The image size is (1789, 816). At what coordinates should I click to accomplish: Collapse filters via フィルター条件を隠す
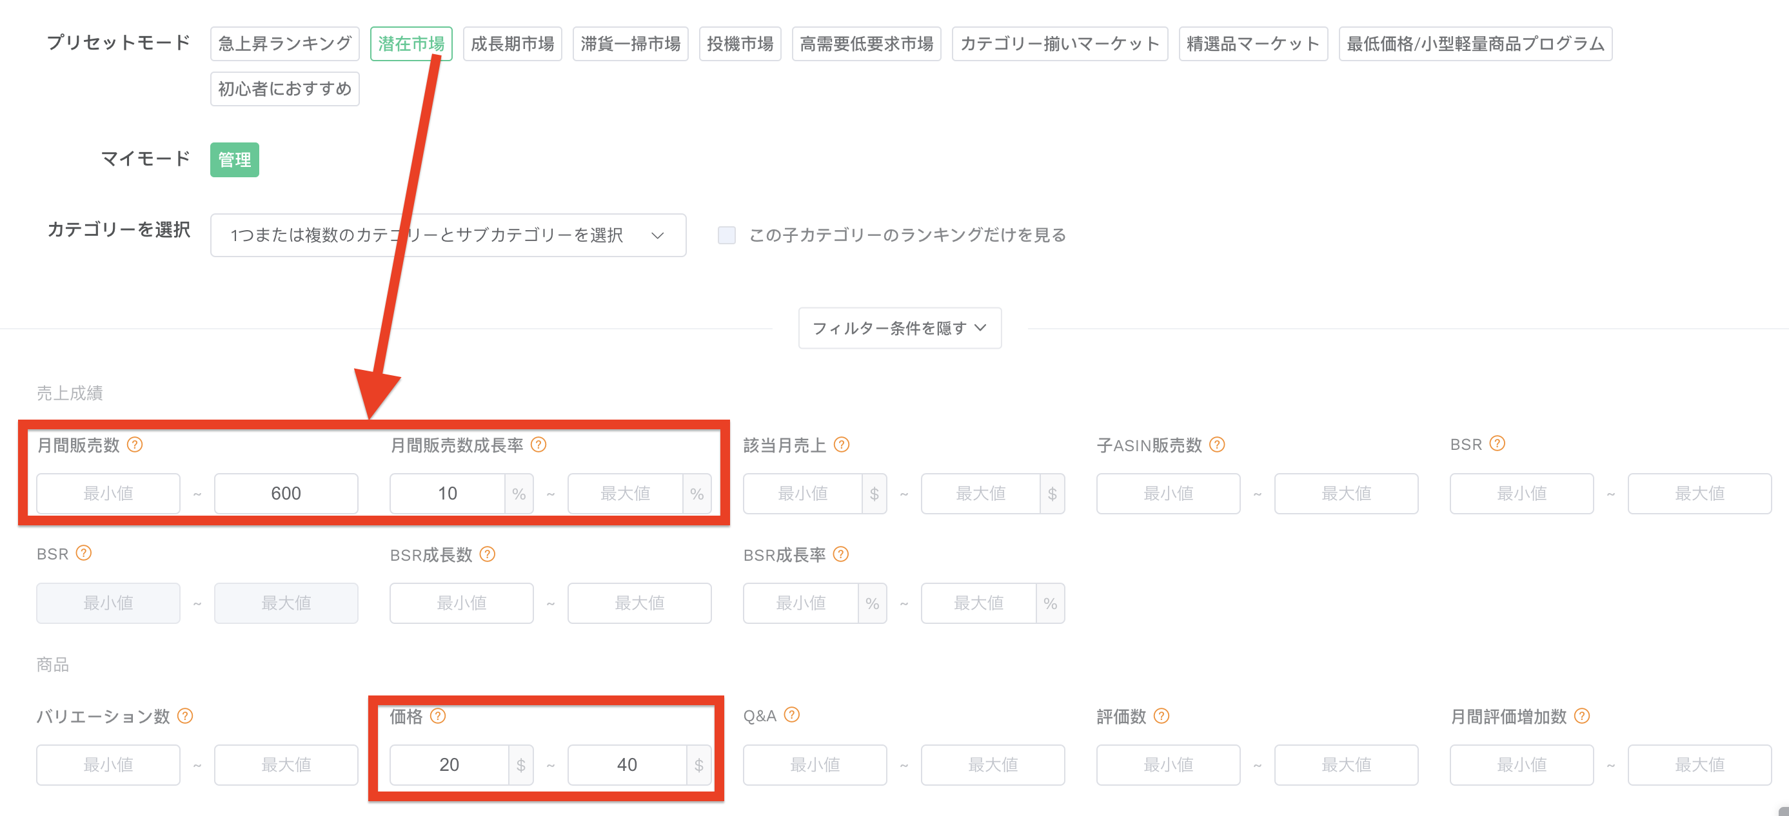(900, 328)
